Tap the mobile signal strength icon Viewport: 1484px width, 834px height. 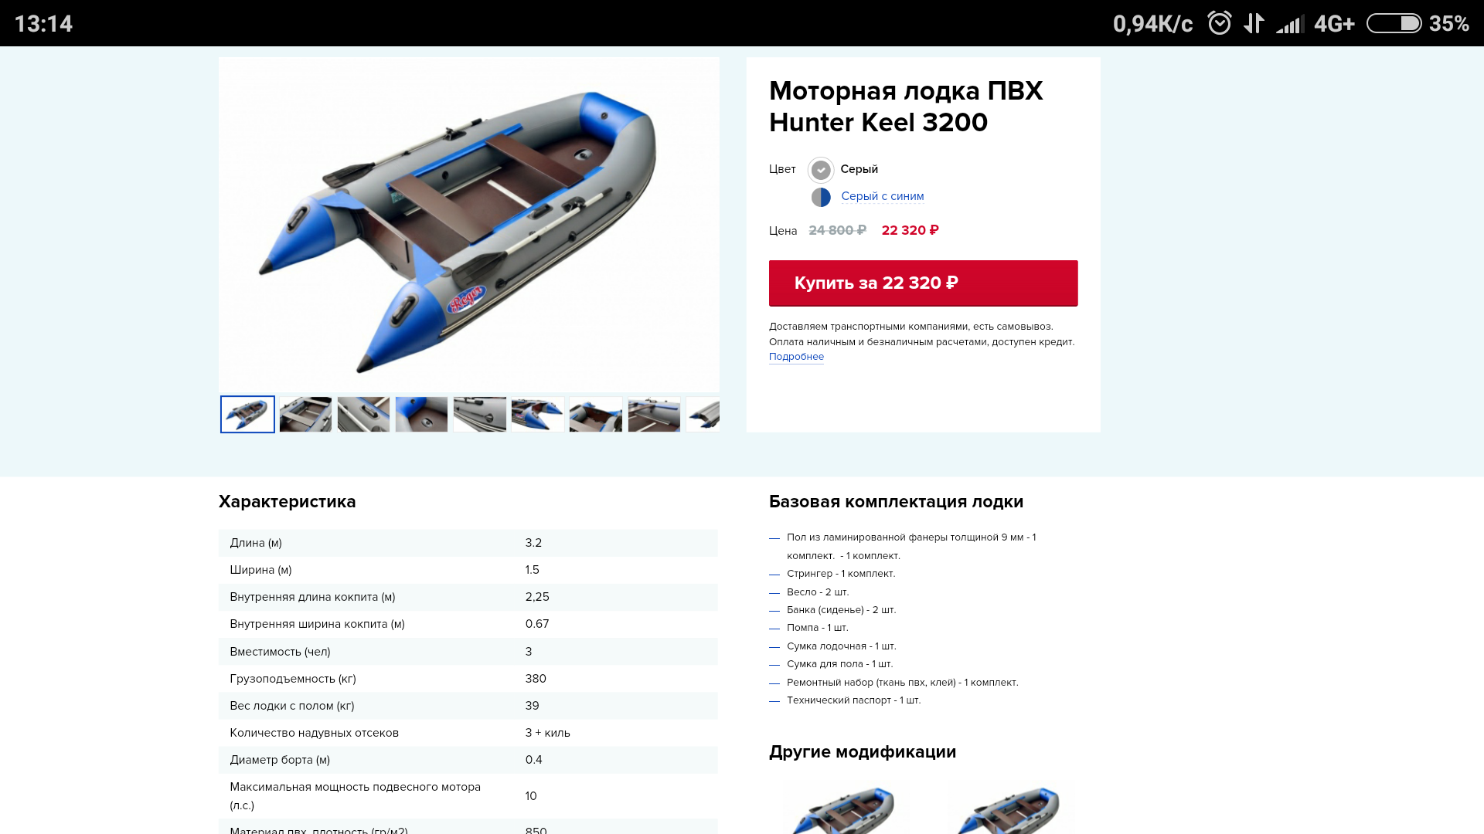[x=1290, y=24]
